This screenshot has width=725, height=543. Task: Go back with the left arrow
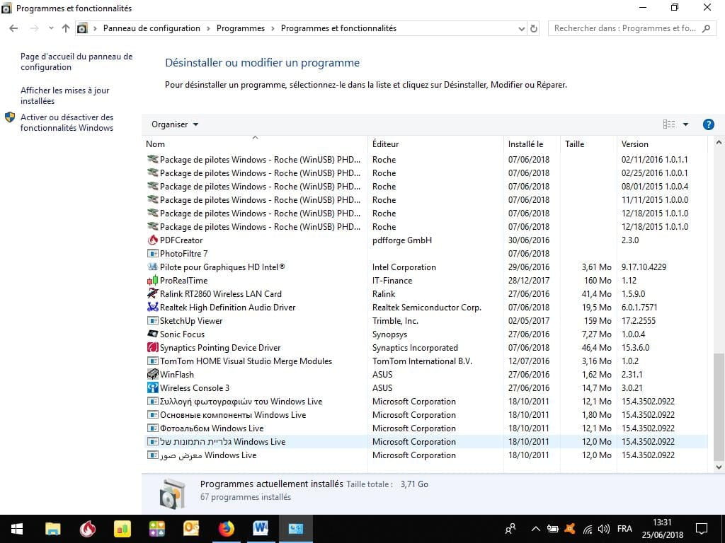pos(13,28)
